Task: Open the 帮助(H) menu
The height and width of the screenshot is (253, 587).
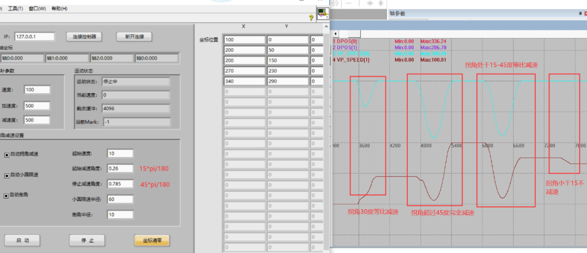Action: click(x=60, y=9)
